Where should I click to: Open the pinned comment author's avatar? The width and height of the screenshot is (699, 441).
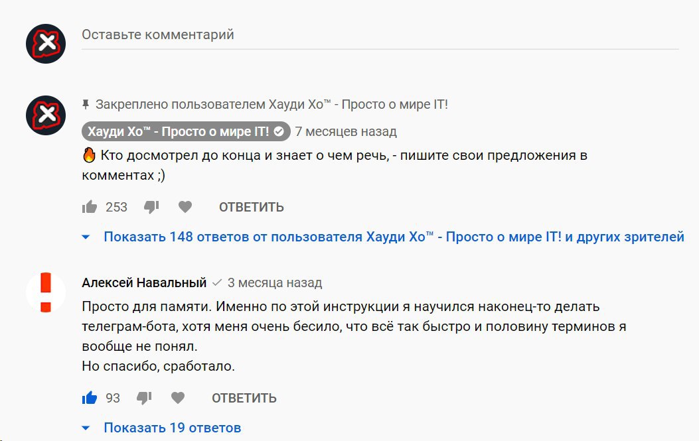pos(46,115)
